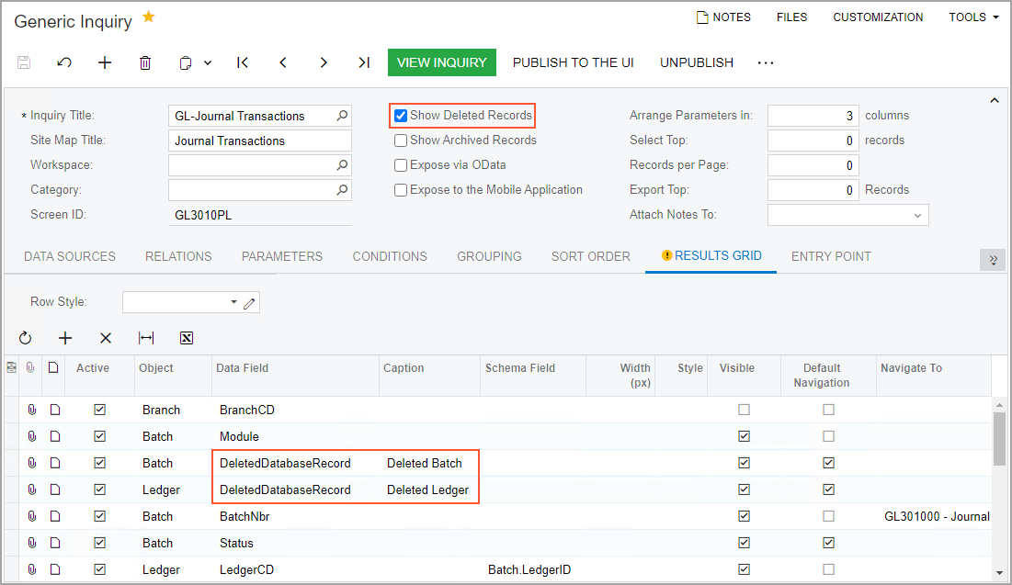Click the grid Refresh icon
Image resolution: width=1012 pixels, height=585 pixels.
tap(25, 338)
